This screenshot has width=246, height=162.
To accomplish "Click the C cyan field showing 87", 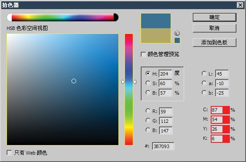I will click(217, 110).
